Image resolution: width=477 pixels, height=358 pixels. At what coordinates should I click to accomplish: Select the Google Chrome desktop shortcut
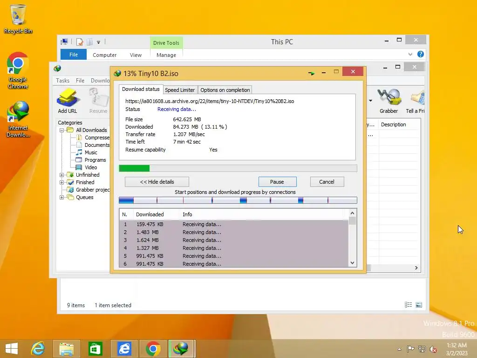click(18, 71)
